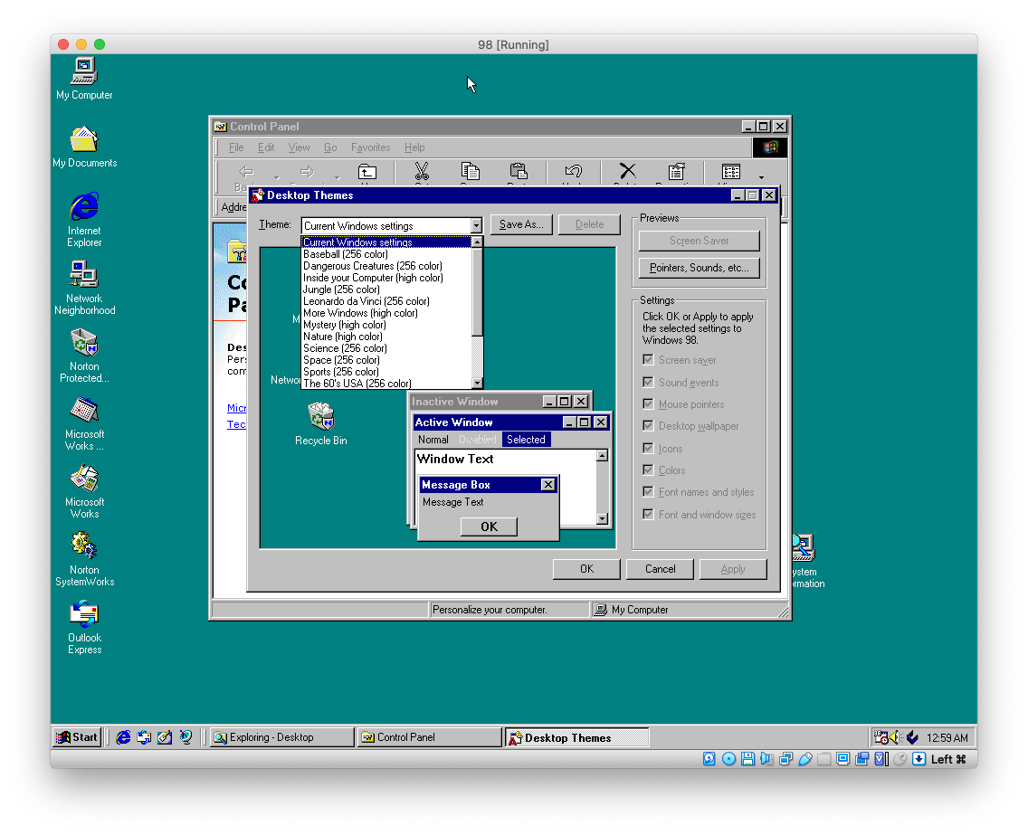
Task: Collapse the Theme combo box arrow
Action: click(x=476, y=226)
